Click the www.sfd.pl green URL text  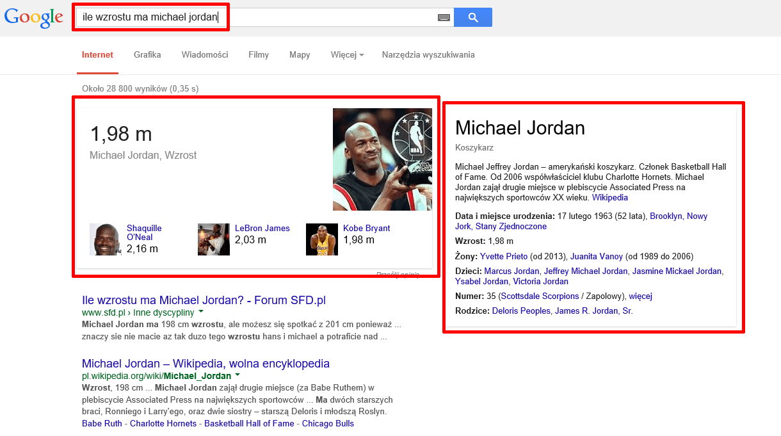pyautogui.click(x=138, y=312)
